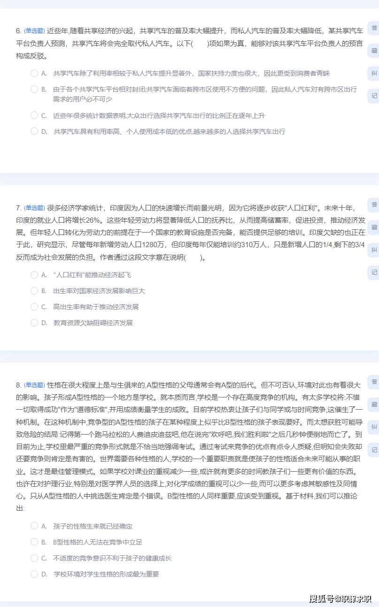Screen dimensions: 379x607
Task: Select radio option D of question 7
Action: click(x=34, y=323)
